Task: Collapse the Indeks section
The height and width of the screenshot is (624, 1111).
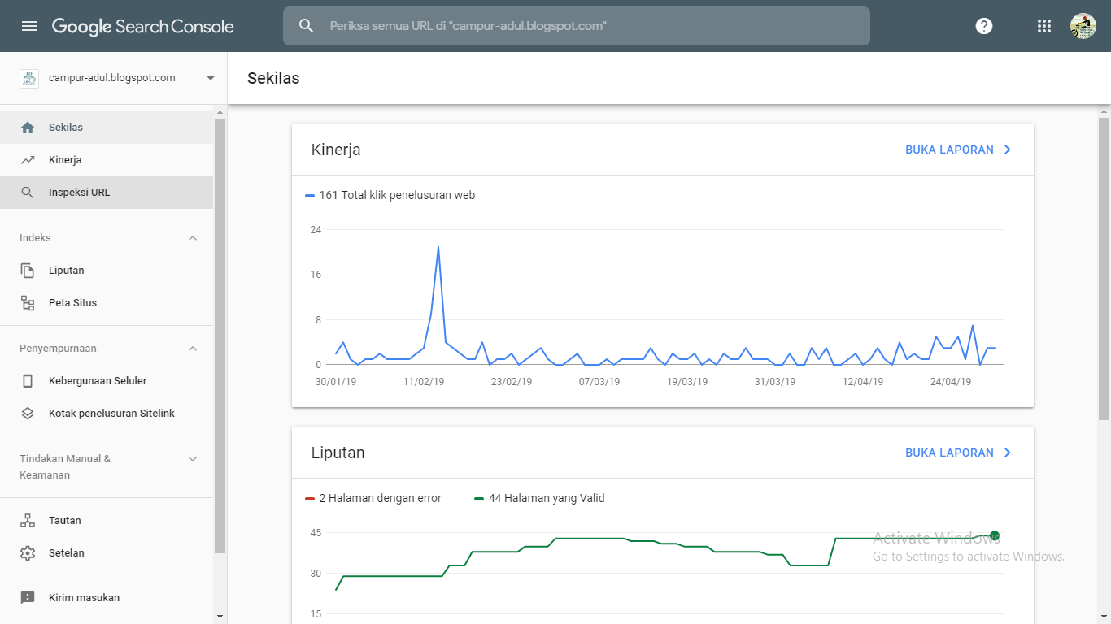Action: (x=193, y=238)
